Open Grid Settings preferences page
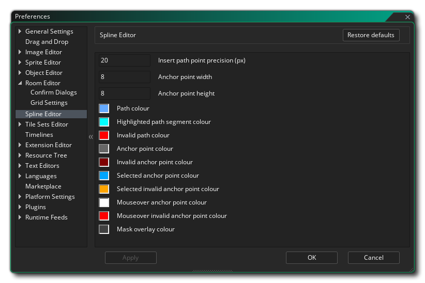This screenshot has height=283, width=425. tap(49, 103)
